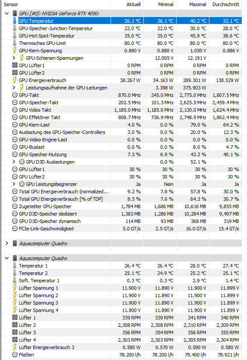Click thermometer icon of GPU-Hot-Spot-Temperatur
247x360 pixels.
15,36
